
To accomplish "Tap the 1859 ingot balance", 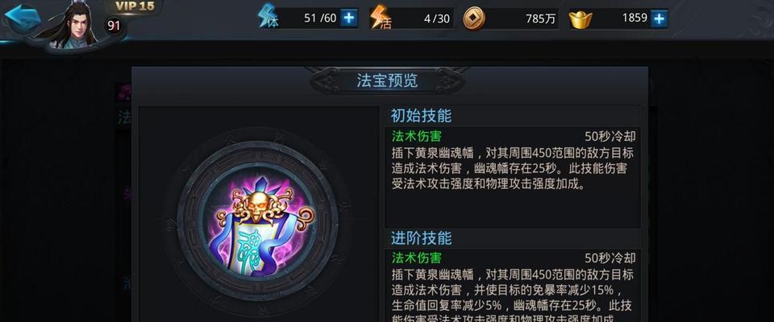I will point(635,19).
